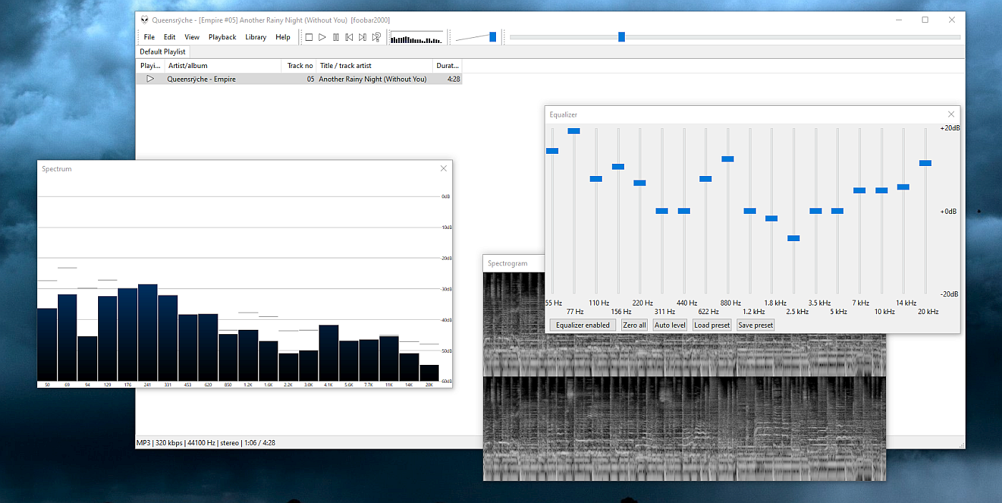Image resolution: width=1002 pixels, height=503 pixels.
Task: Click the 10 kHz equalizer slider handle
Action: point(882,190)
